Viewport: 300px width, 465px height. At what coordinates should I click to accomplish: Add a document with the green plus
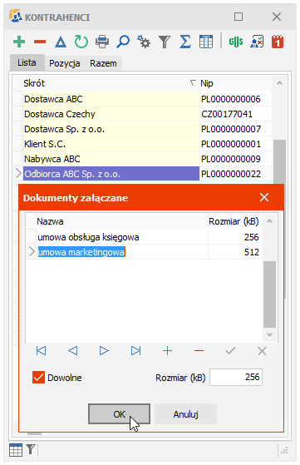[x=167, y=351]
